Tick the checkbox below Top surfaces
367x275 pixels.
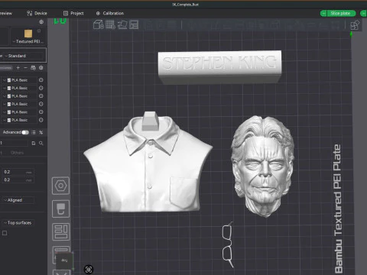tap(5, 233)
